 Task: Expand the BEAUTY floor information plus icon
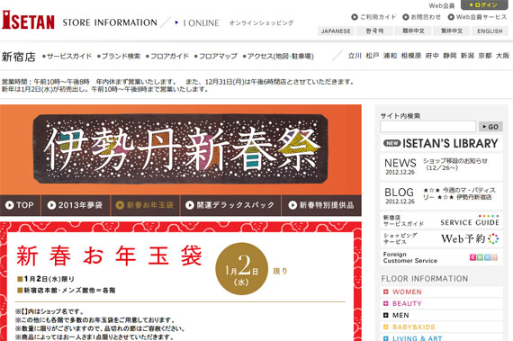pos(386,303)
